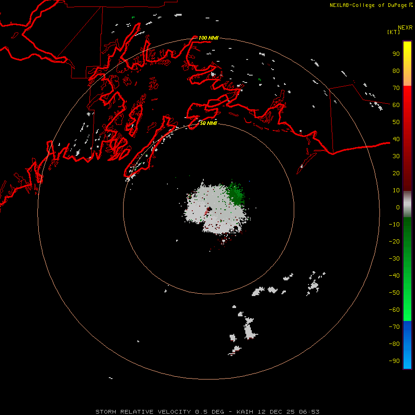Click the 40 value on the velocity scale
This screenshot has width=415, height=415.
pyautogui.click(x=396, y=139)
